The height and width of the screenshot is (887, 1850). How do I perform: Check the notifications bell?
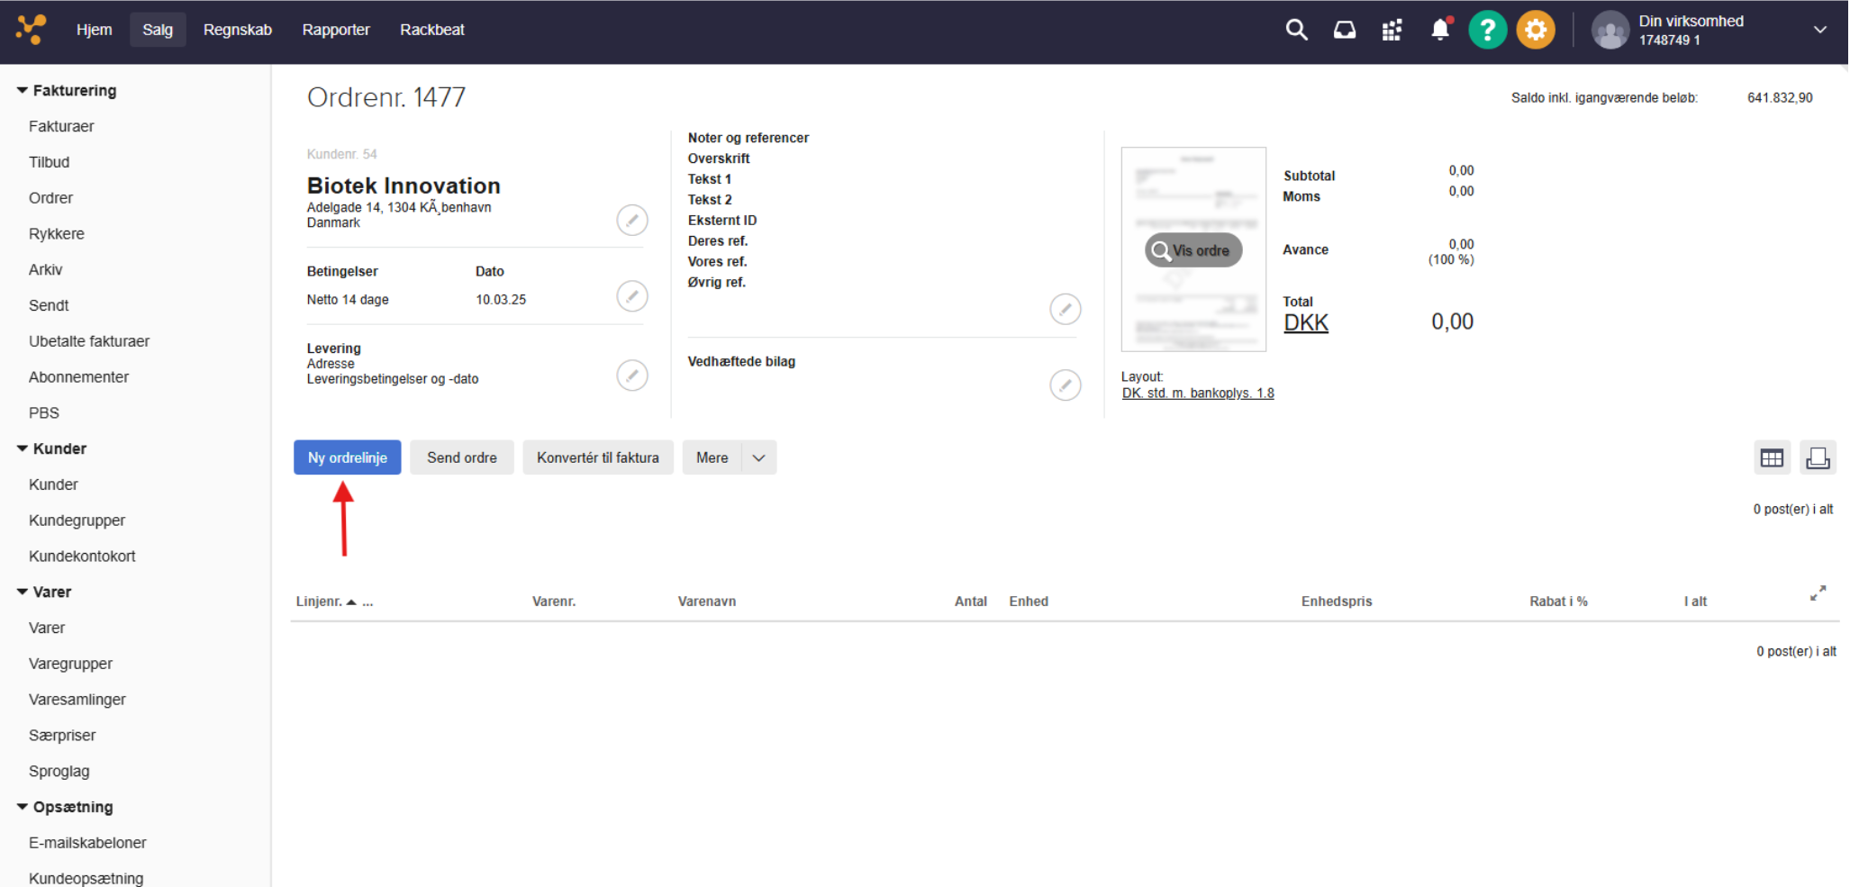coord(1440,30)
